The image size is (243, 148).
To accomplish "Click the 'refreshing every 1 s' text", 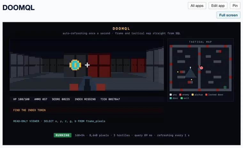I will click(x=173, y=135).
